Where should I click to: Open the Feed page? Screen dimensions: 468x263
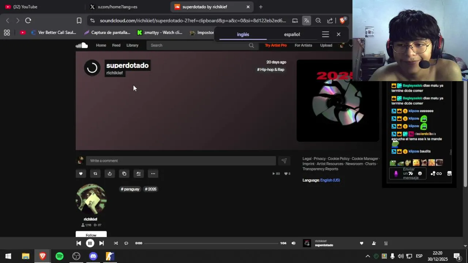click(x=116, y=45)
